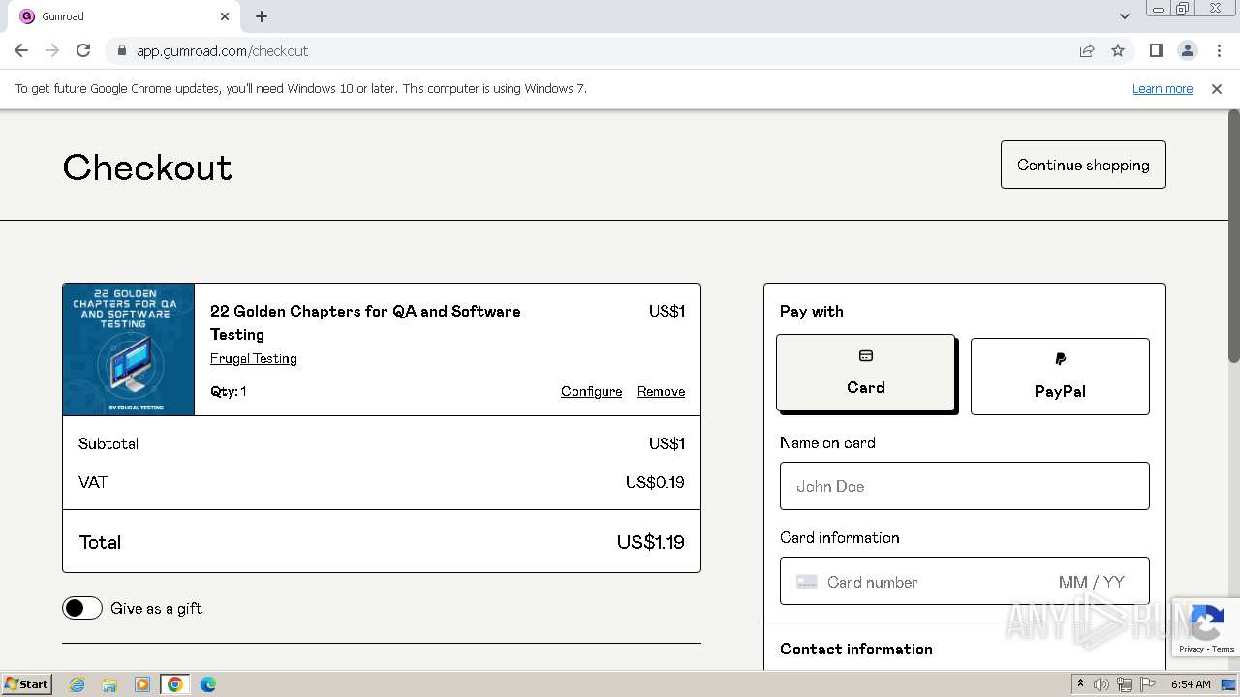Screen dimensions: 1240x697
Task: Toggle the Give as a gift switch
Action: [82, 608]
